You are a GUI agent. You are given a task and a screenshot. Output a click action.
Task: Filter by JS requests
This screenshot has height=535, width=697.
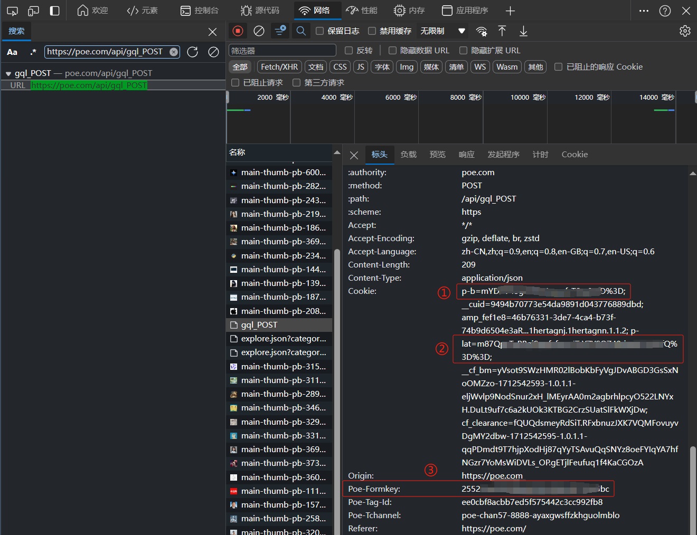(x=361, y=67)
